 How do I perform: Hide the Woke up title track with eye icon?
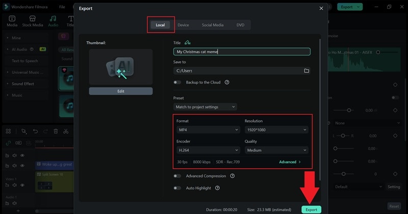[x=22, y=166]
